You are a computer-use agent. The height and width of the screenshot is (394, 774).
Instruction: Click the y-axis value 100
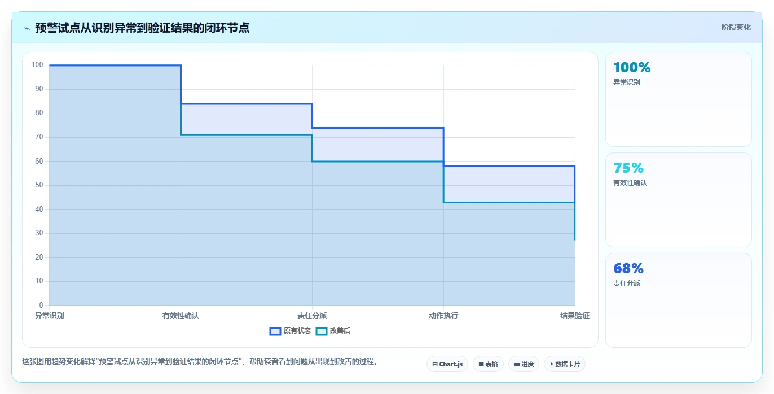37,65
